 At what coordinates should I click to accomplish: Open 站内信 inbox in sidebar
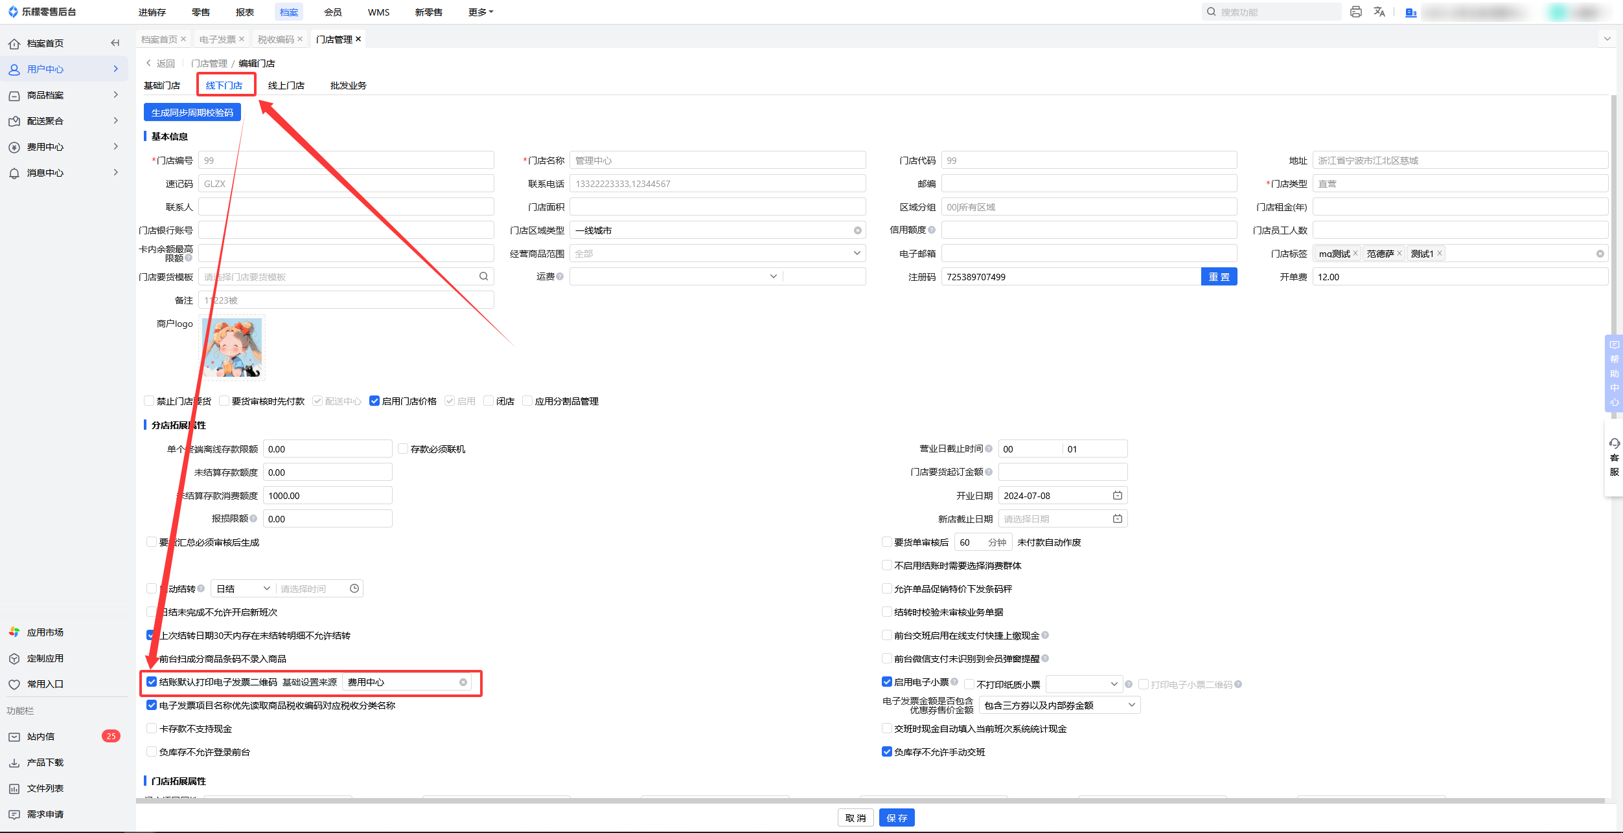pos(40,737)
